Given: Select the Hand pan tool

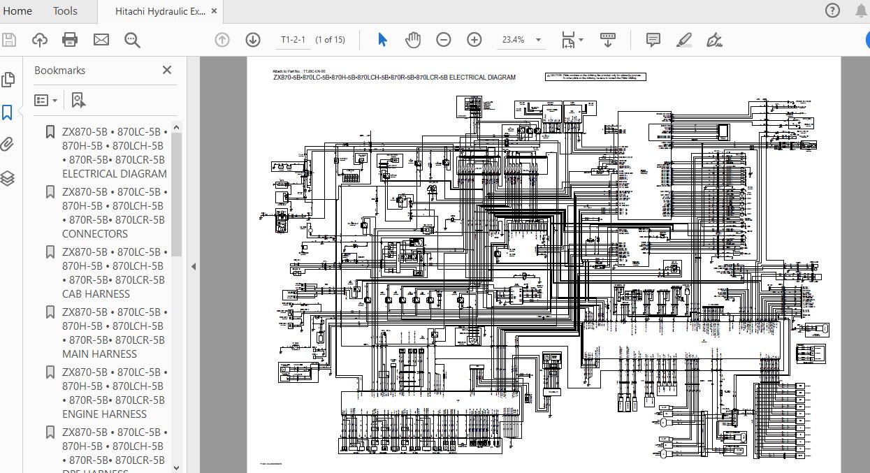Looking at the screenshot, I should (413, 40).
